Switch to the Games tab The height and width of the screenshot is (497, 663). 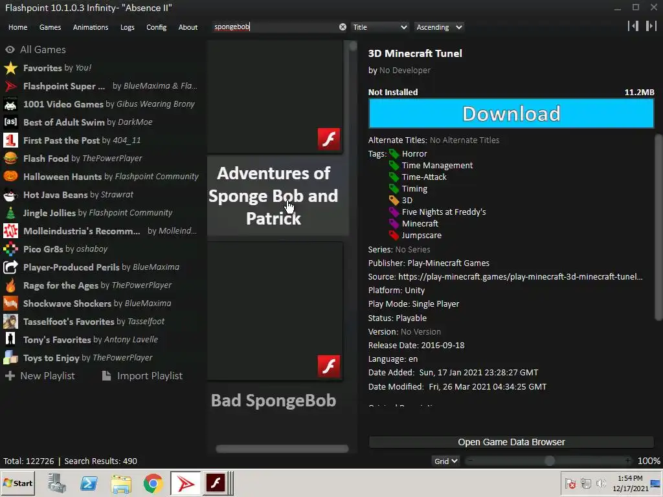click(50, 27)
